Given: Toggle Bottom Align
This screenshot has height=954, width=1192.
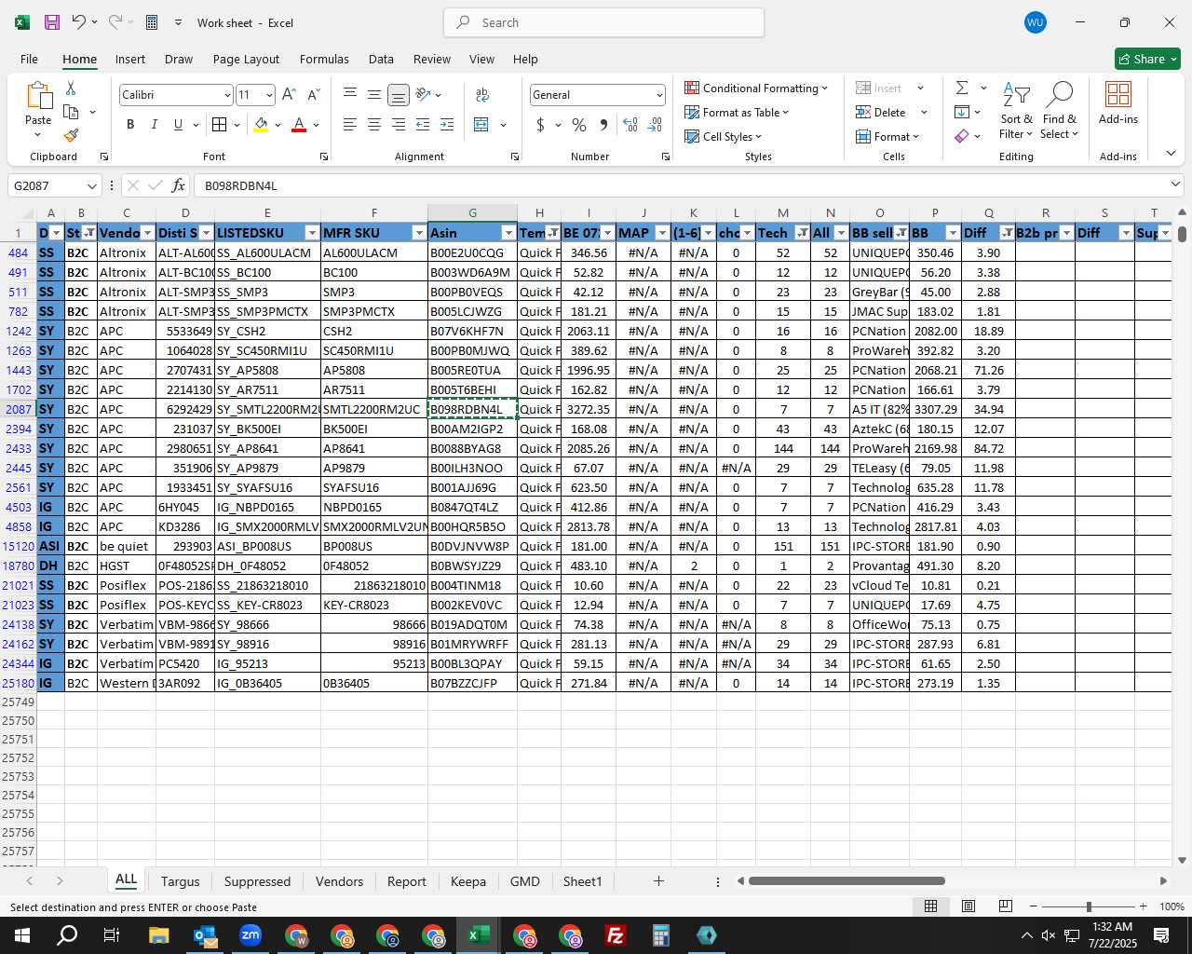Looking at the screenshot, I should 399,95.
